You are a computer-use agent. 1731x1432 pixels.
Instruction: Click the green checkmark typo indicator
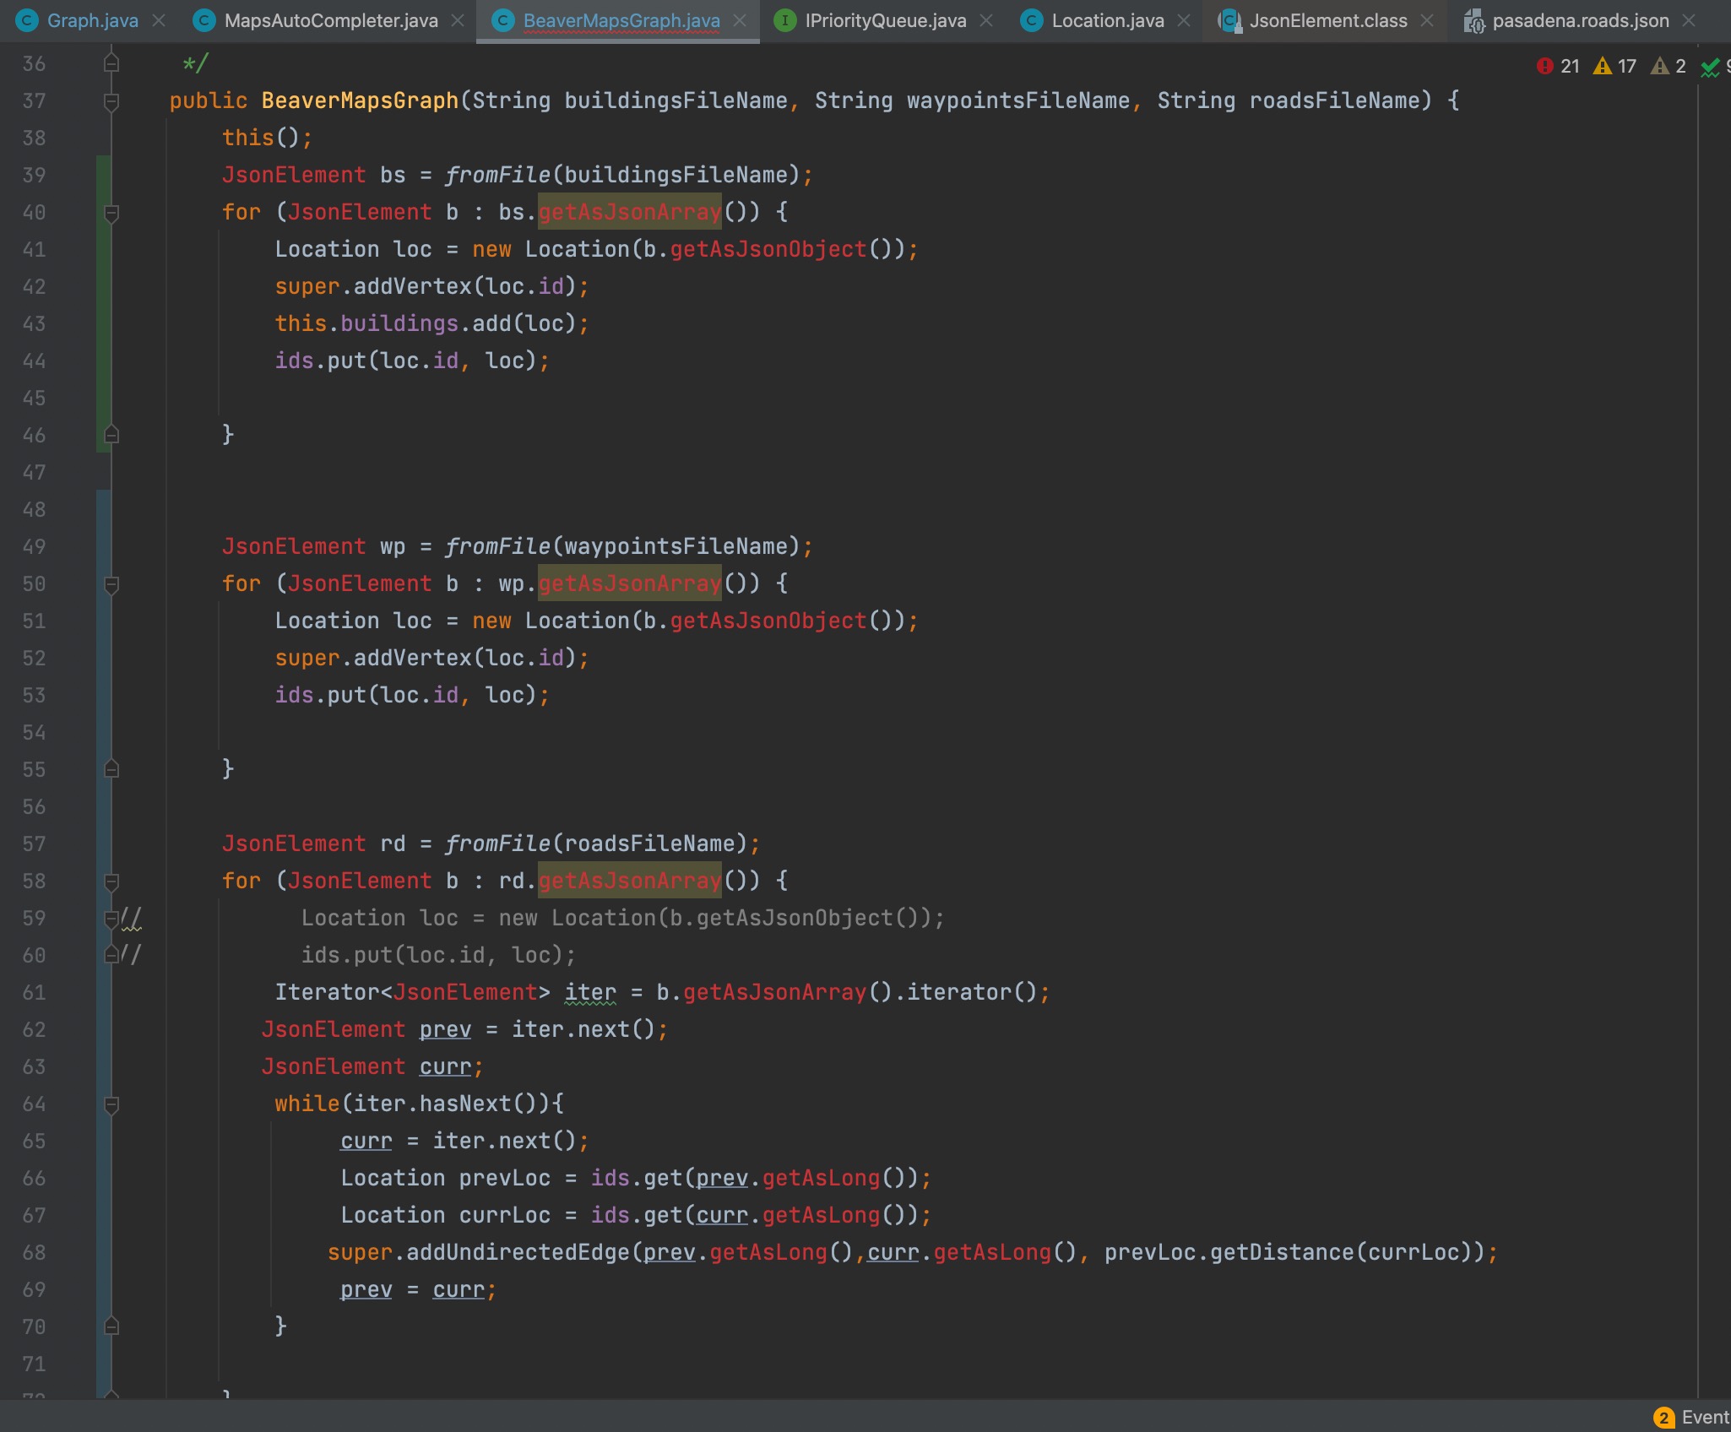[1711, 67]
